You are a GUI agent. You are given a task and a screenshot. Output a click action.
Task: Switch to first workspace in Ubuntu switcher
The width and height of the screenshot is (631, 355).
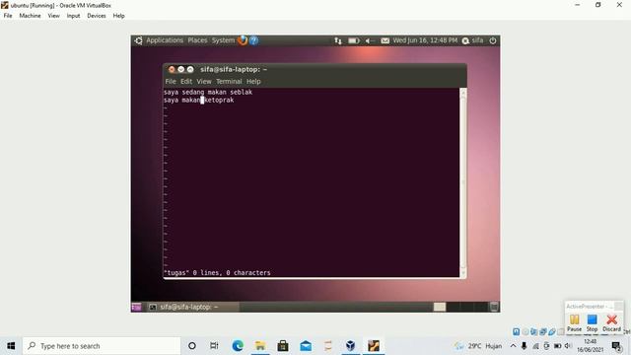click(440, 307)
